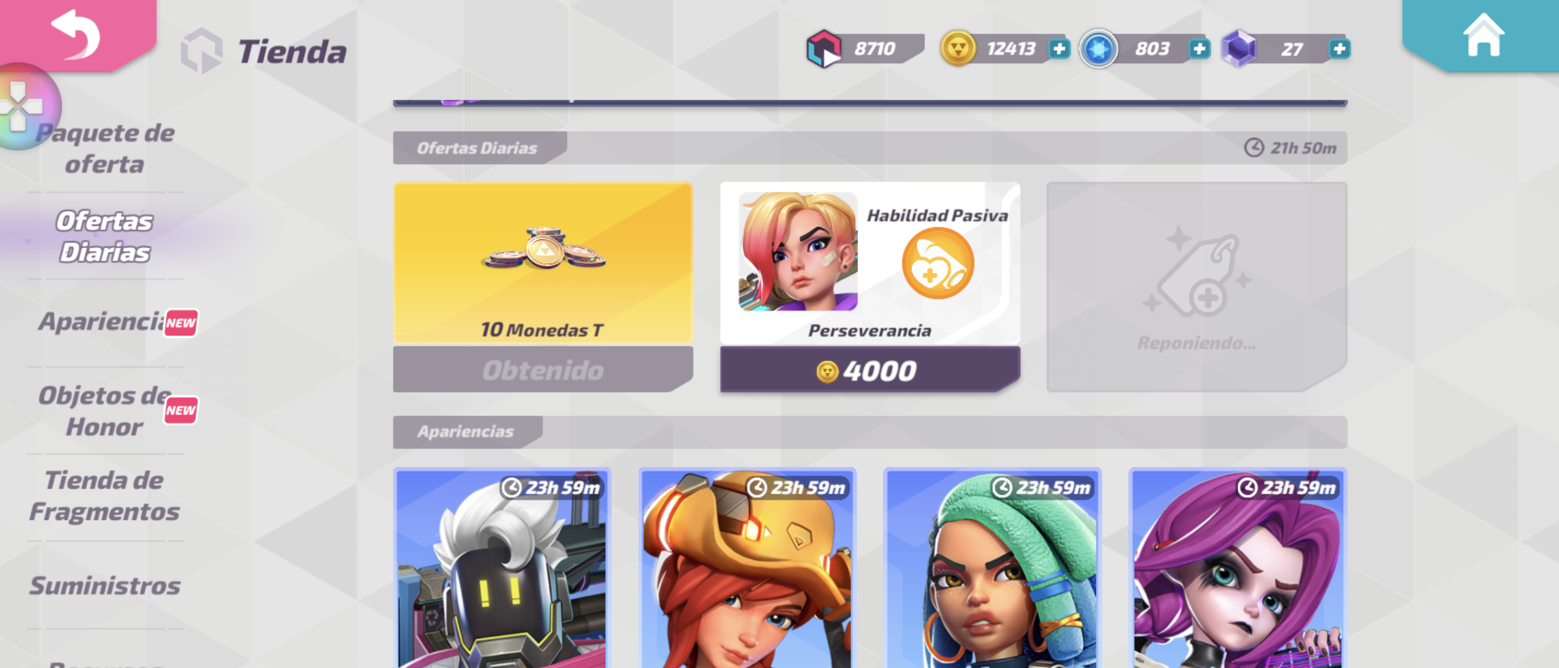Add purple crystals with the plus icon

pyautogui.click(x=1339, y=49)
